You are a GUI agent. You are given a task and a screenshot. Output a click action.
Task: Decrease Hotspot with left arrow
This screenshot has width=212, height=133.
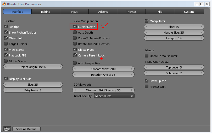point(147,38)
